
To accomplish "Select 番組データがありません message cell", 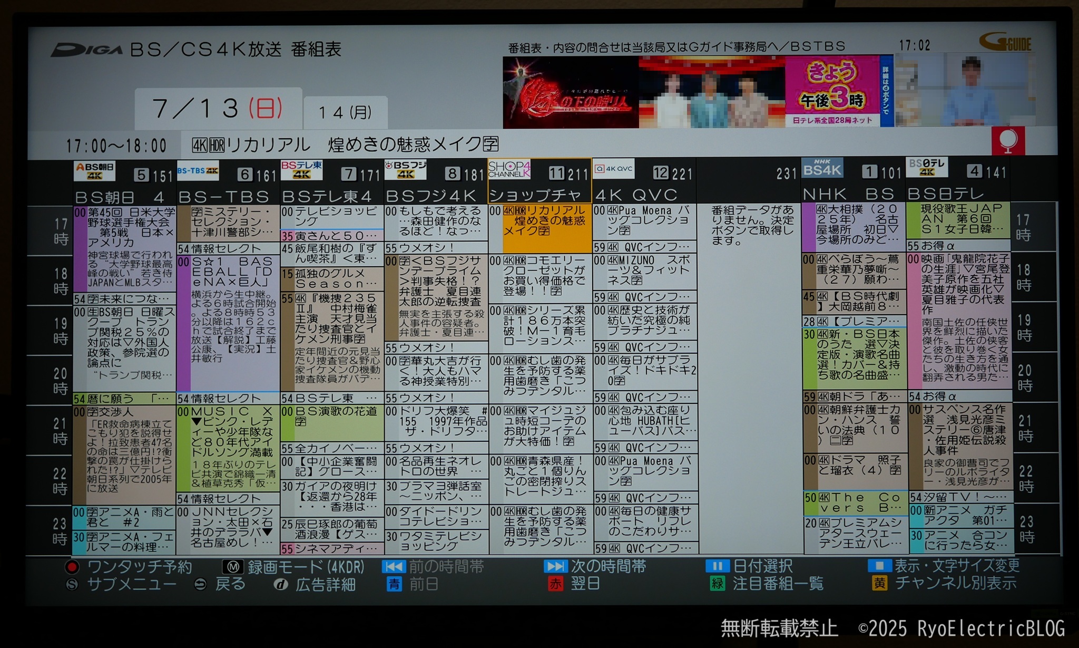I will 749,378.
